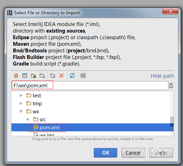Viewport: 183px width, 166px height.
Task: Go to the Home directory icon
Action: [16, 76]
